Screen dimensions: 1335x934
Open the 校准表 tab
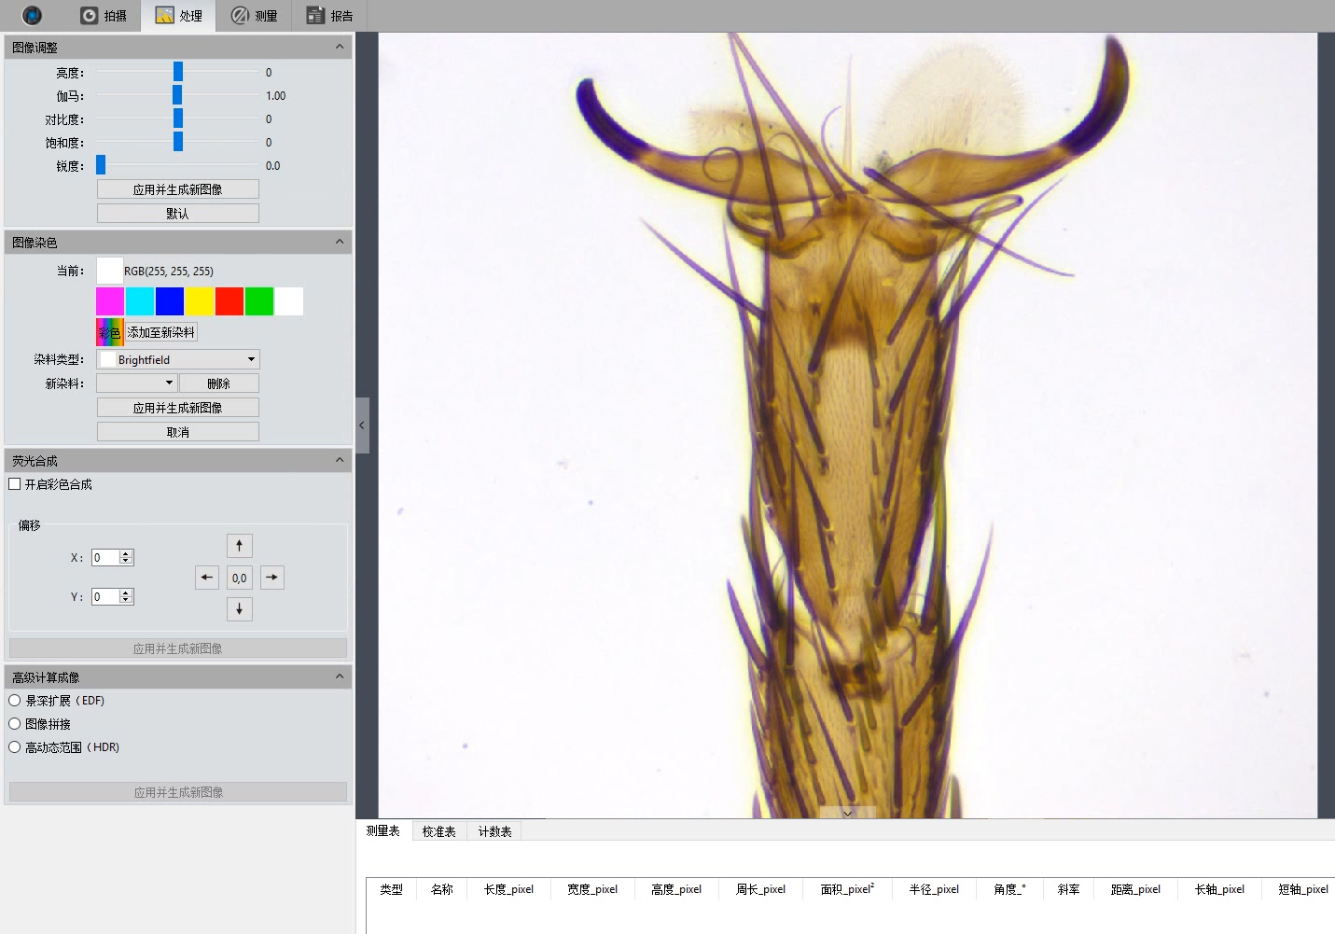click(438, 831)
